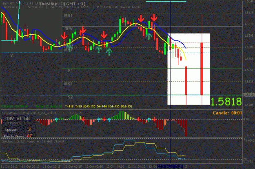Screen dimensions: 255x169
Task: Click the 12 Oct 00:15 time axis label
Action: (x=73, y=167)
